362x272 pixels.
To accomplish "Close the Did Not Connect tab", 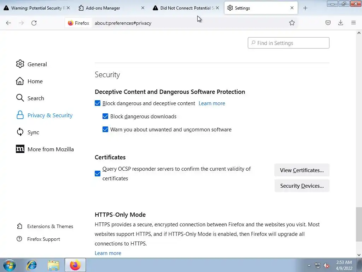I will coord(217,8).
